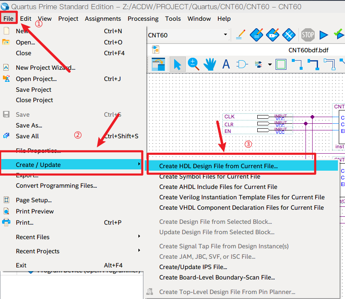345x299 pixels.
Task: Choose Create Verilog Instantiation Template Files
Action: tap(242, 197)
